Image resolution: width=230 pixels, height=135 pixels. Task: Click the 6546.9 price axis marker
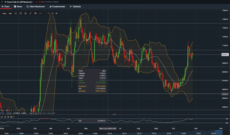pyautogui.click(x=225, y=94)
